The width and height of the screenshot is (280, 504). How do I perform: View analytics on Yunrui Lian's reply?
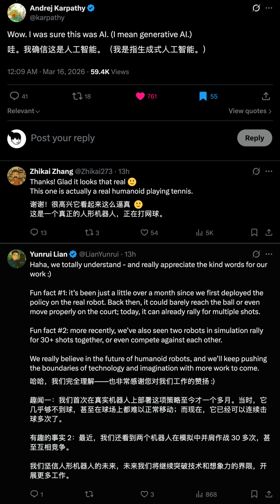click(x=199, y=494)
